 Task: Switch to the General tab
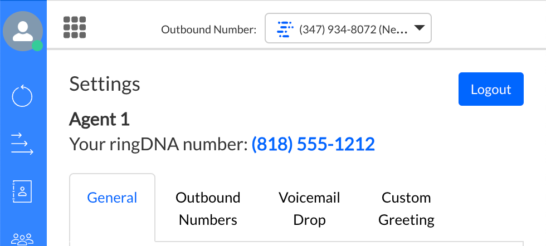click(x=112, y=198)
